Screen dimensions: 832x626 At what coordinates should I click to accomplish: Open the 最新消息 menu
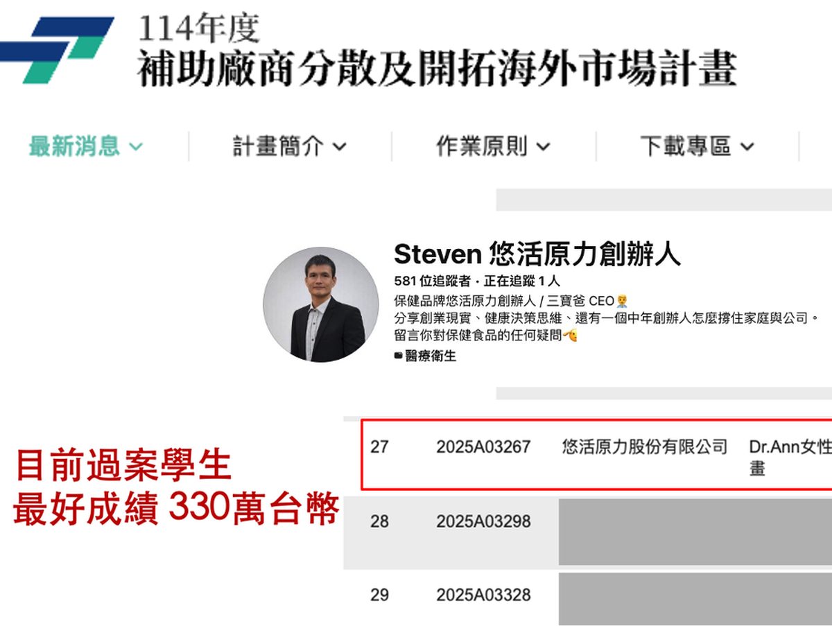tap(85, 146)
